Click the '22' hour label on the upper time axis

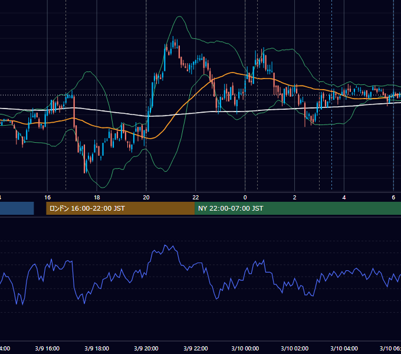[196, 198]
